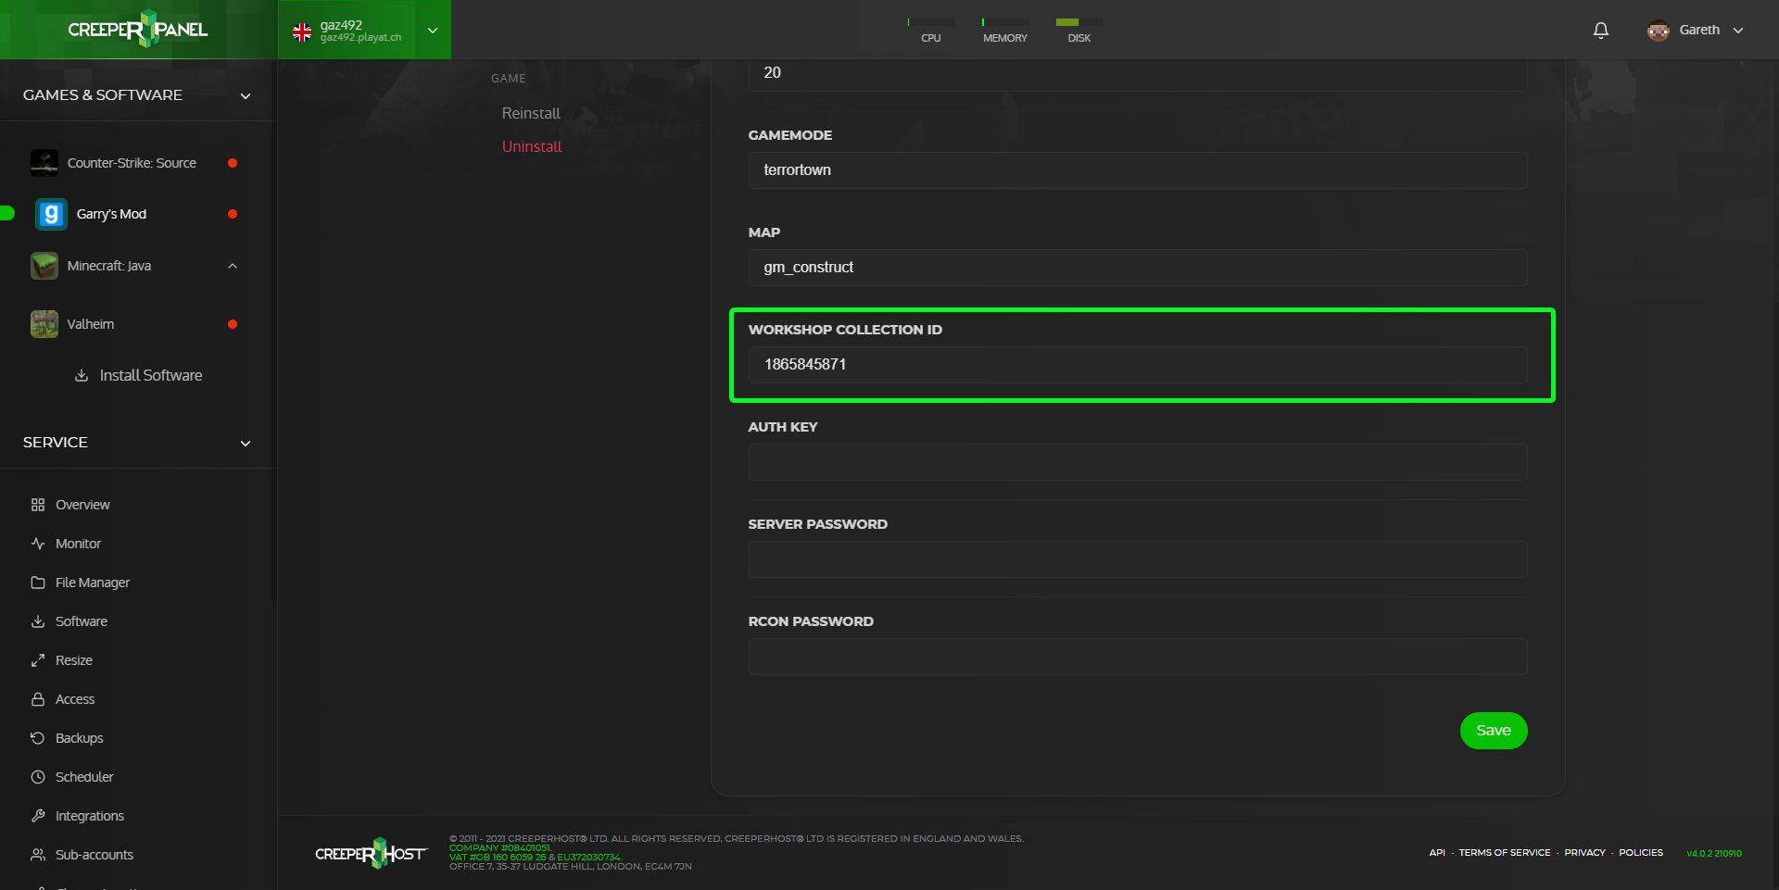Click the red Uninstall link
This screenshot has height=890, width=1779.
click(532, 146)
